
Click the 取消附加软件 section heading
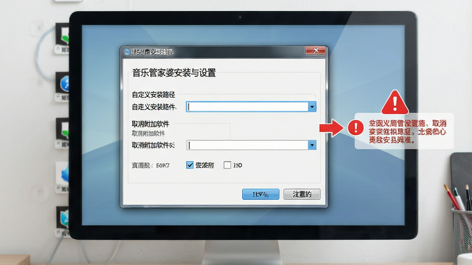151,124
